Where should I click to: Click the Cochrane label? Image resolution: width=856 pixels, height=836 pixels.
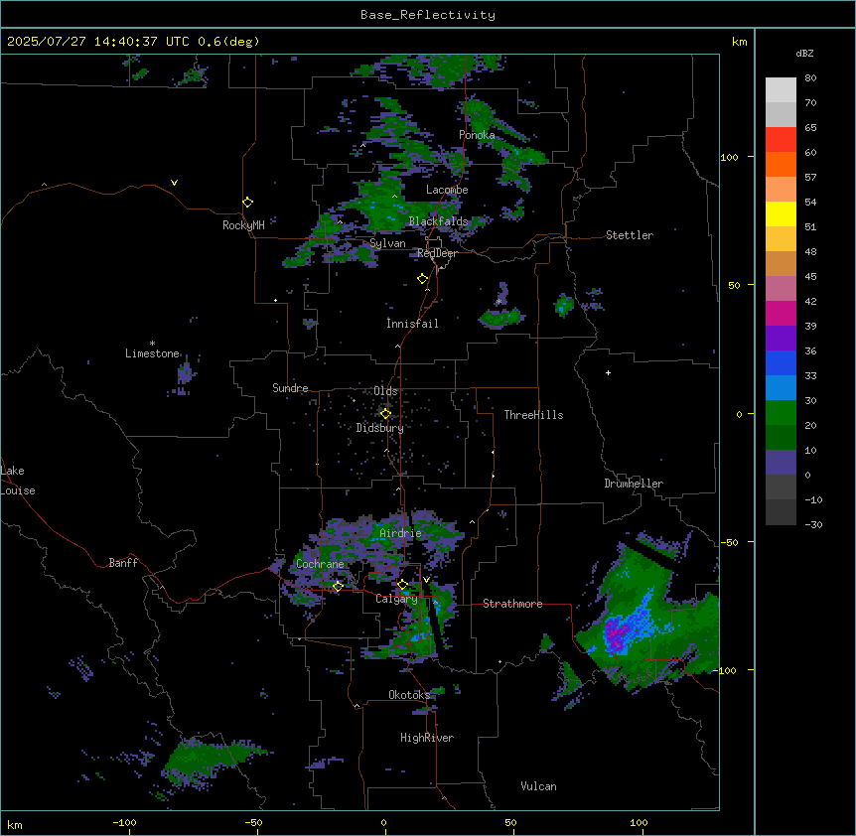coord(320,564)
